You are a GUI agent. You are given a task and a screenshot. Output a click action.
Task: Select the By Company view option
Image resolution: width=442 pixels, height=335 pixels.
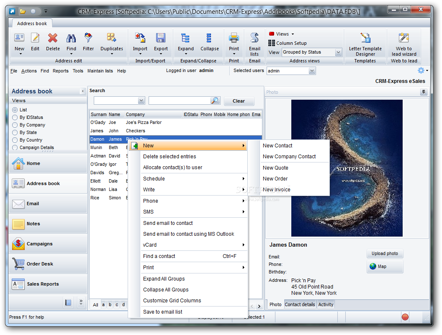15,125
